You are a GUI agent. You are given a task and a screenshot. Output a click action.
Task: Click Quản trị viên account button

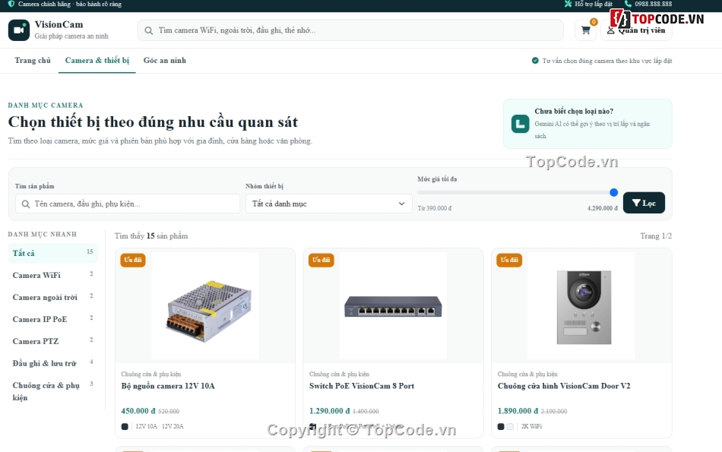click(636, 30)
